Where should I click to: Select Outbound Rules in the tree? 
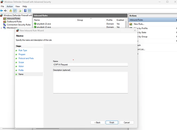click(x=14, y=22)
